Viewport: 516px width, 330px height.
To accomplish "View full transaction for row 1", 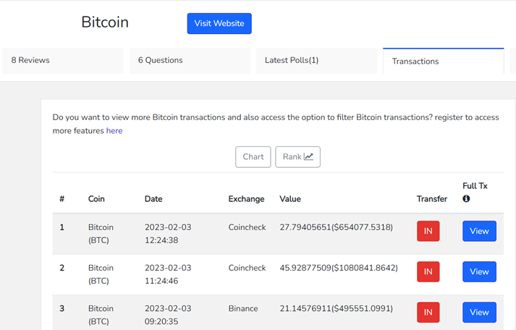I will tap(479, 231).
